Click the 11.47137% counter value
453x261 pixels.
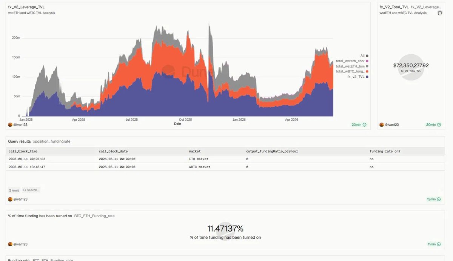(x=225, y=229)
